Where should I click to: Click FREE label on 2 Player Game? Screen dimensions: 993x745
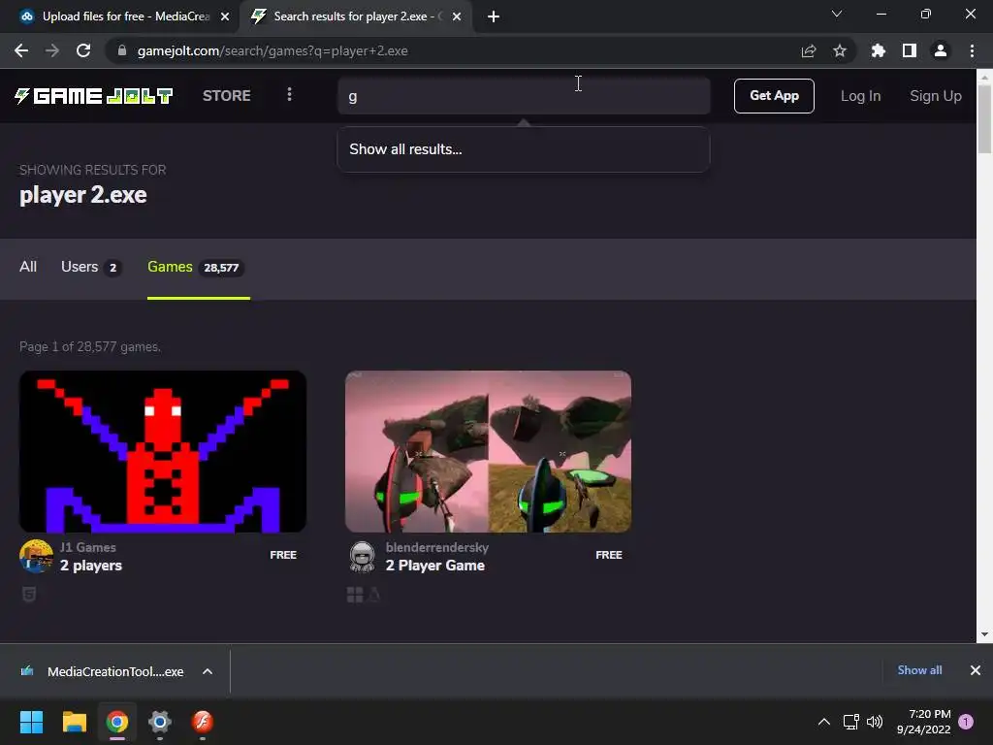coord(609,555)
